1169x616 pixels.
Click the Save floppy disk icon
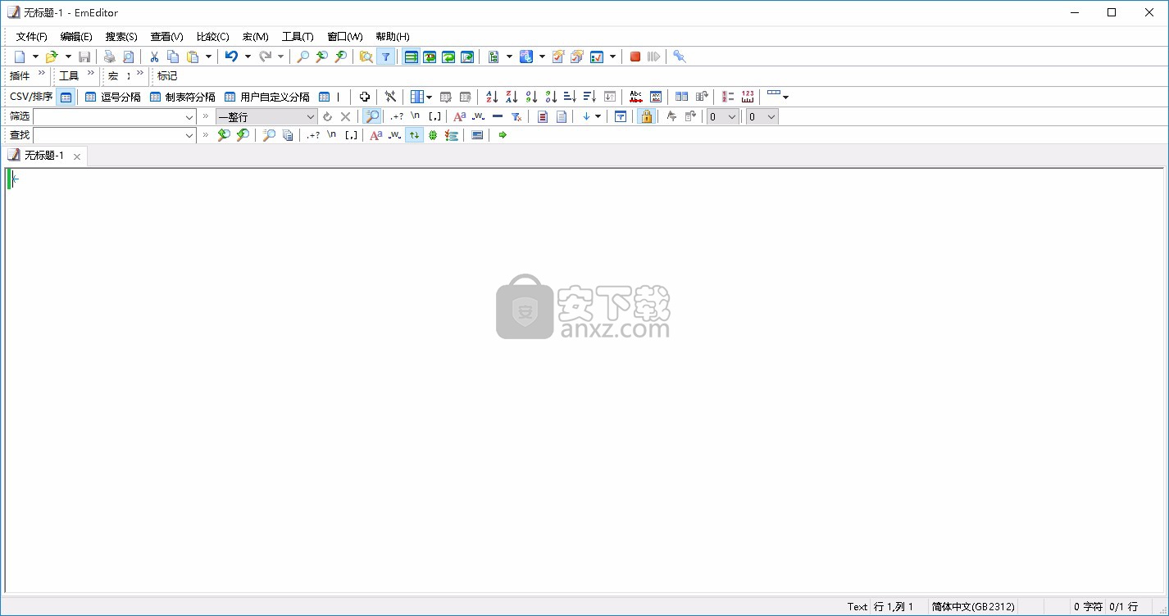click(84, 57)
